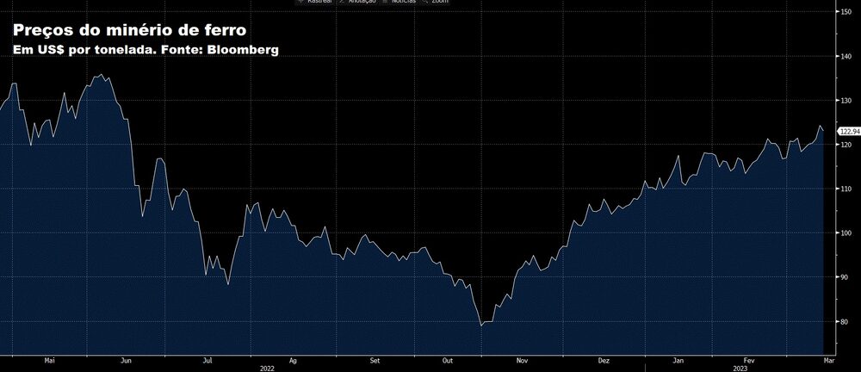Click the chart title 'Preços do minério de ferro'

pyautogui.click(x=130, y=31)
